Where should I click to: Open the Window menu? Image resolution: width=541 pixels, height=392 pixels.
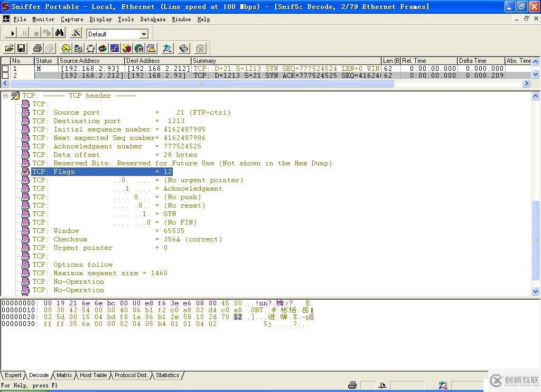[x=182, y=20]
